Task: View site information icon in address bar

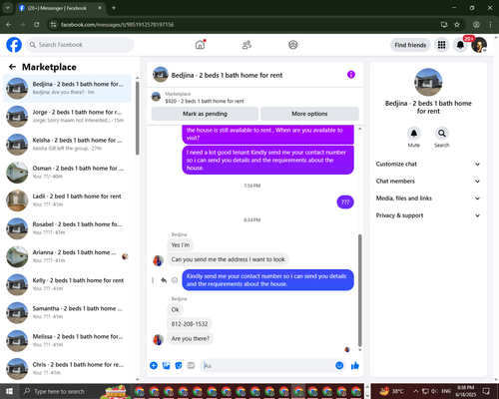Action: (53, 24)
